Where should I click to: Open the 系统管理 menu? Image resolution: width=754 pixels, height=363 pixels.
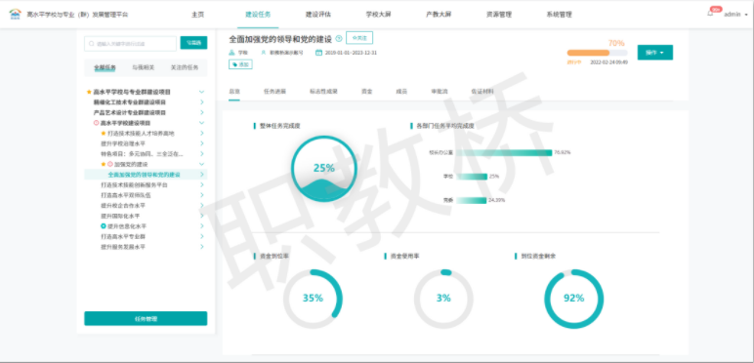point(560,15)
